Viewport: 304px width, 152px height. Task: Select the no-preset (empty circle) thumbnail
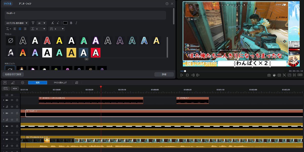11,41
